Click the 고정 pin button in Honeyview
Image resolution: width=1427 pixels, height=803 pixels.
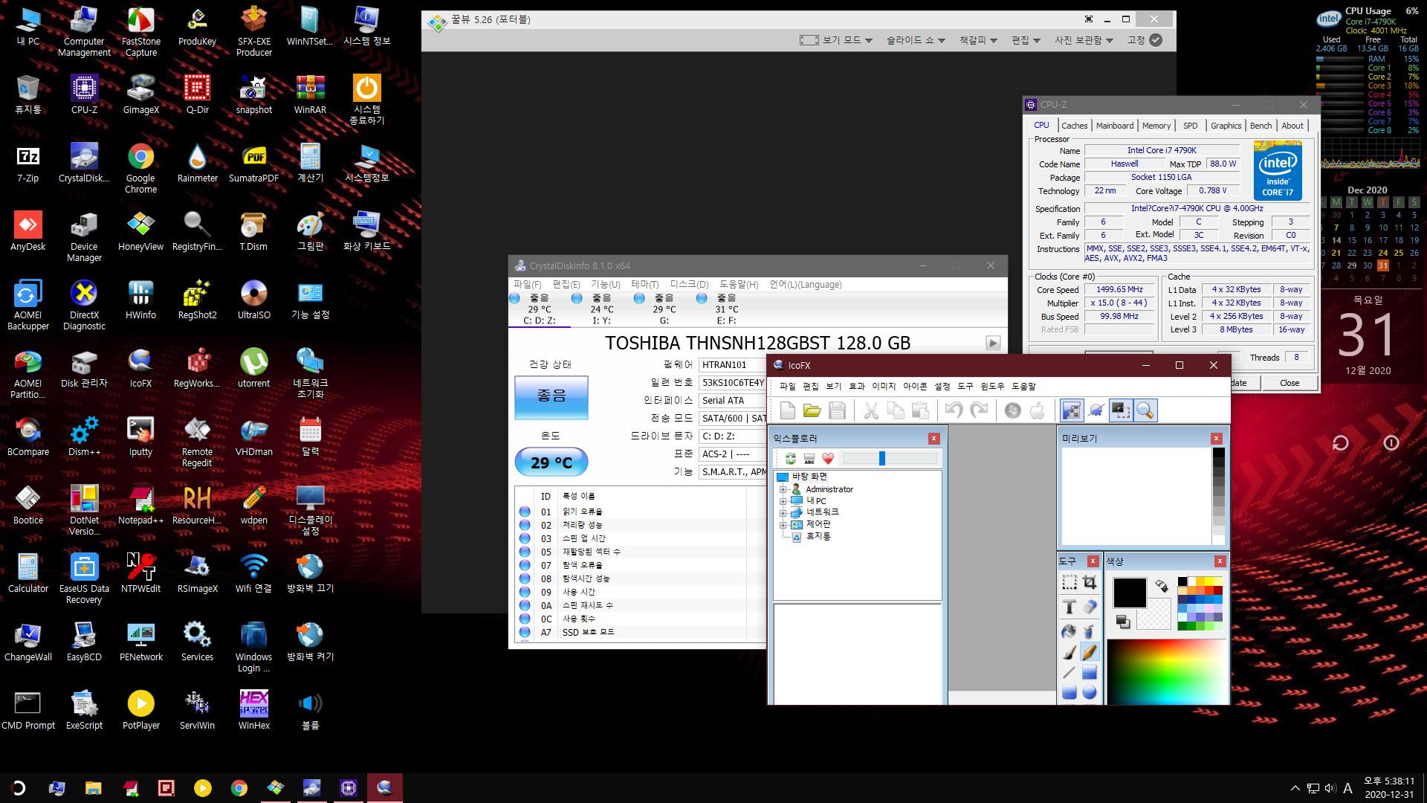point(1145,40)
